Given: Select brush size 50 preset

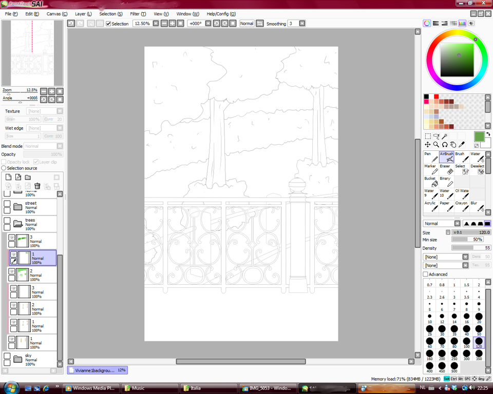Looking at the screenshot, I should point(479,329).
